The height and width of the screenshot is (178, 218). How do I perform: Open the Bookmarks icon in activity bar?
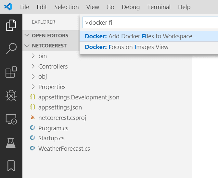[x=11, y=166]
